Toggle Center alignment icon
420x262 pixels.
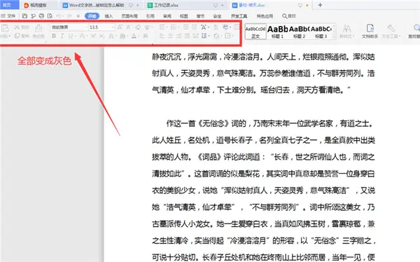[x=170, y=36]
